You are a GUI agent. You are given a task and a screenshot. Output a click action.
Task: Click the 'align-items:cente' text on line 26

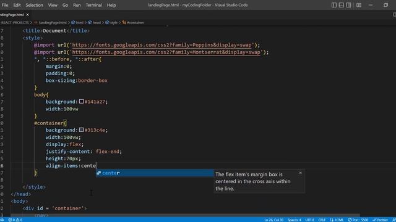click(x=71, y=166)
